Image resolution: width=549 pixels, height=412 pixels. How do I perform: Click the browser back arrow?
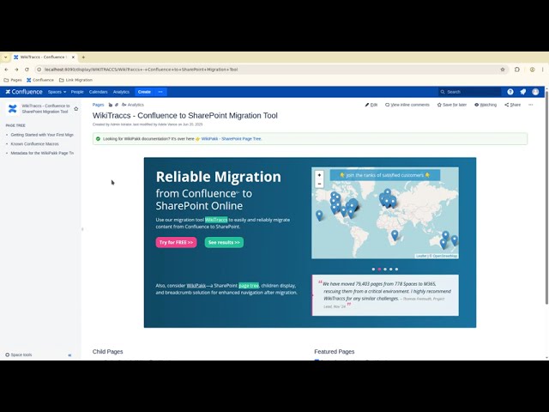point(6,70)
